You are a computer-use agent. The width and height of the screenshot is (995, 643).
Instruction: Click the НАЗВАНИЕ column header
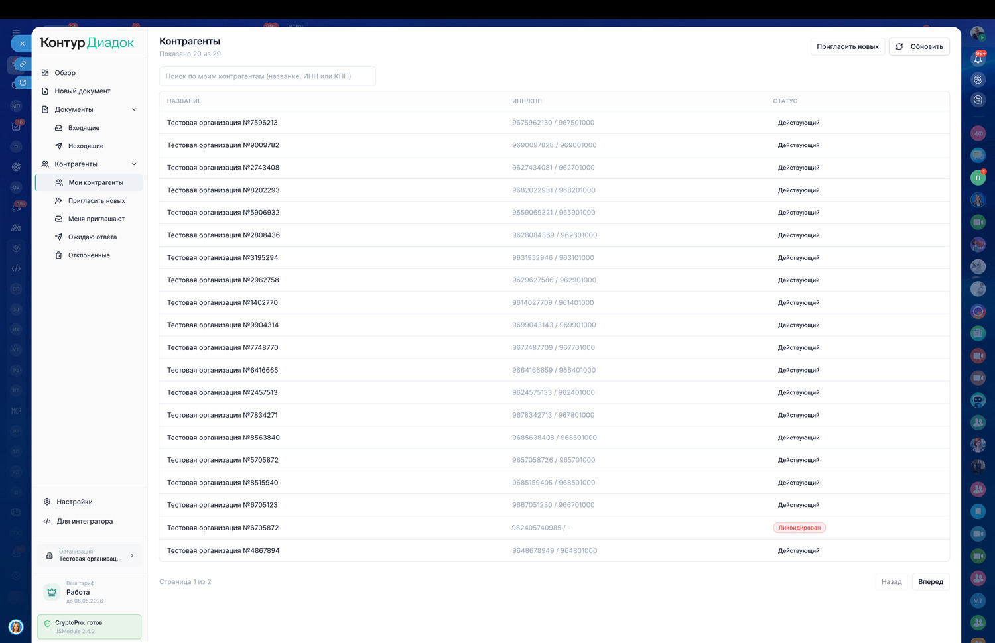coord(184,101)
